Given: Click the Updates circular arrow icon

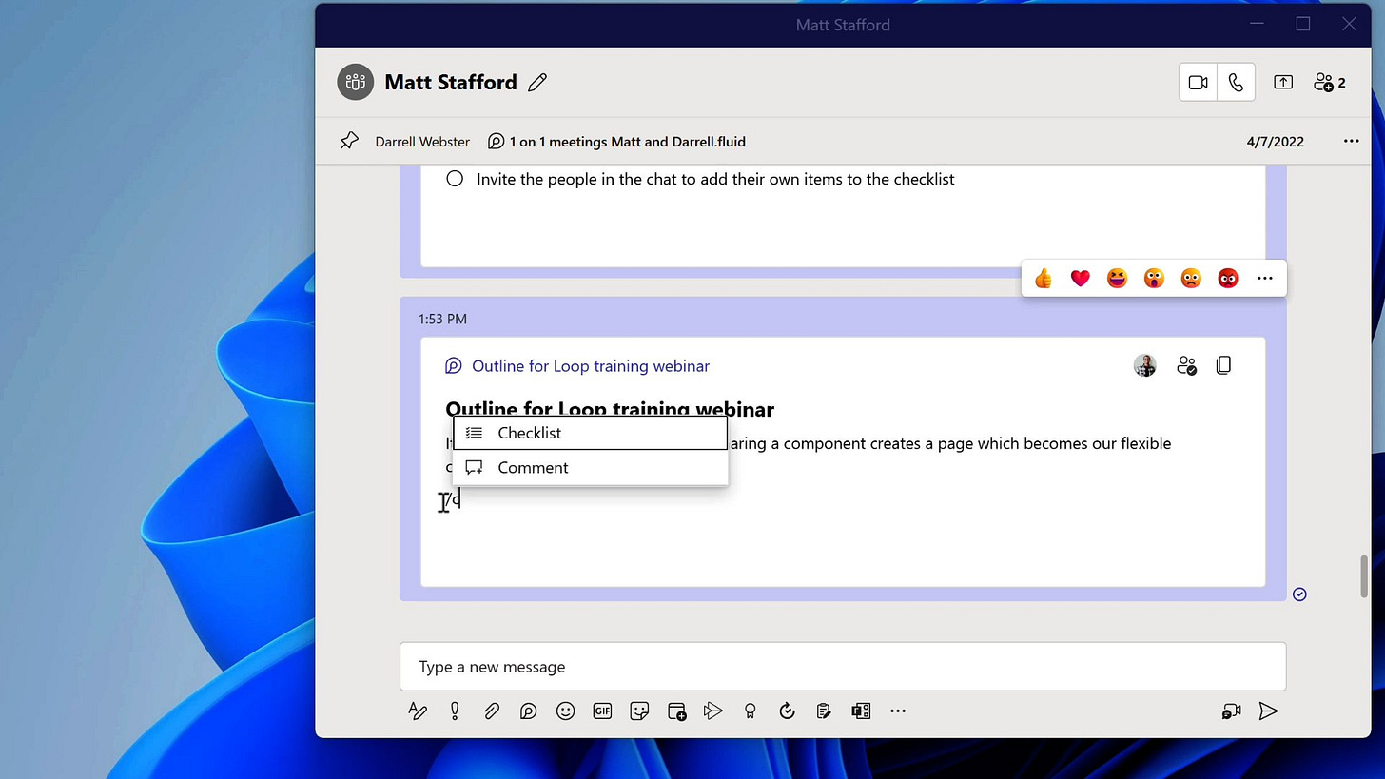Looking at the screenshot, I should 787,711.
